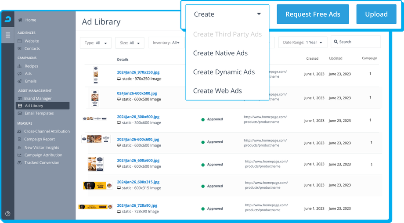Select Create Native Ads option

click(220, 53)
